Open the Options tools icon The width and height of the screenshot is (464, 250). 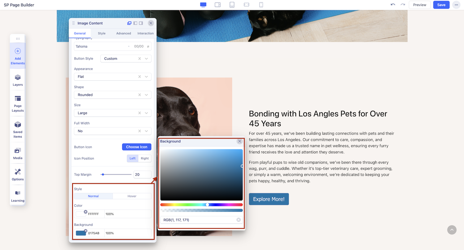pos(18,174)
